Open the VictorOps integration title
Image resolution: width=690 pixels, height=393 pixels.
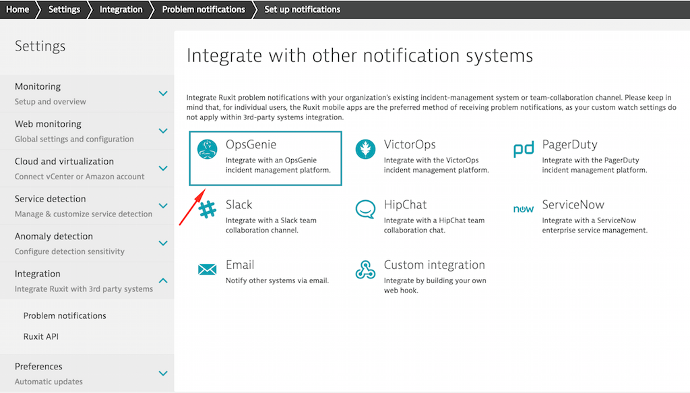point(410,144)
